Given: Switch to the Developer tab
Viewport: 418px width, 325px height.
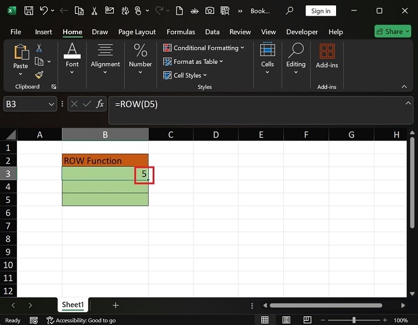Looking at the screenshot, I should 302,32.
